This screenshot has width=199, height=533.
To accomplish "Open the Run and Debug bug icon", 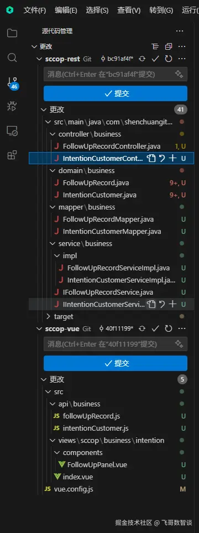I will (12, 106).
